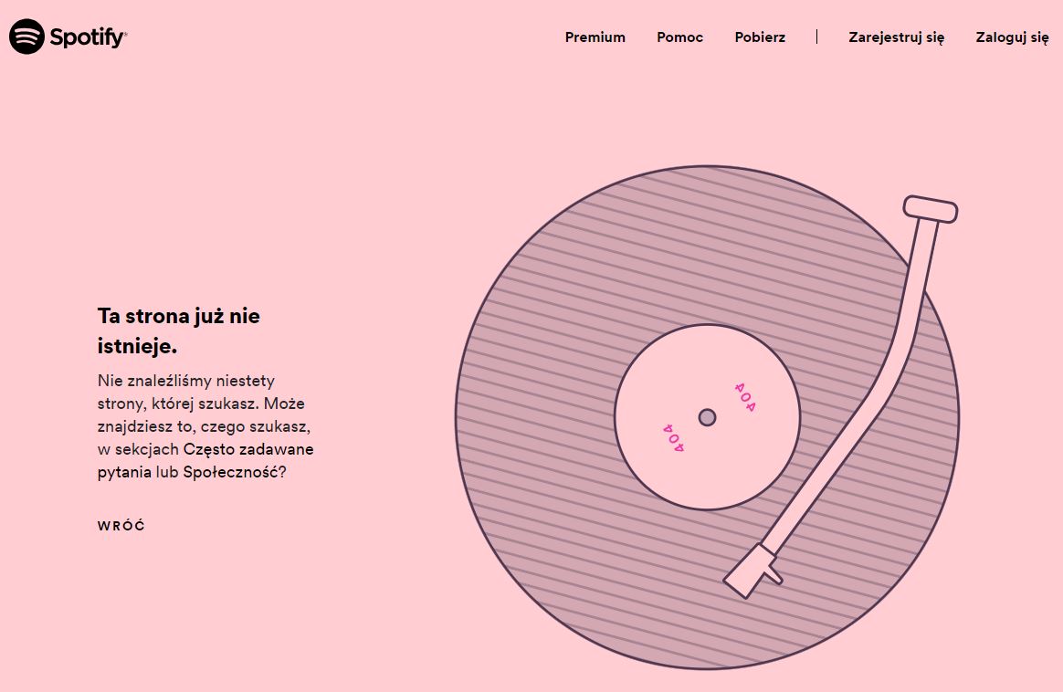The width and height of the screenshot is (1063, 692).
Task: Open the Zaloguj się login link
Action: 1012,37
